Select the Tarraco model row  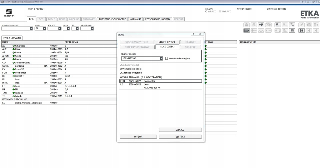59,93
